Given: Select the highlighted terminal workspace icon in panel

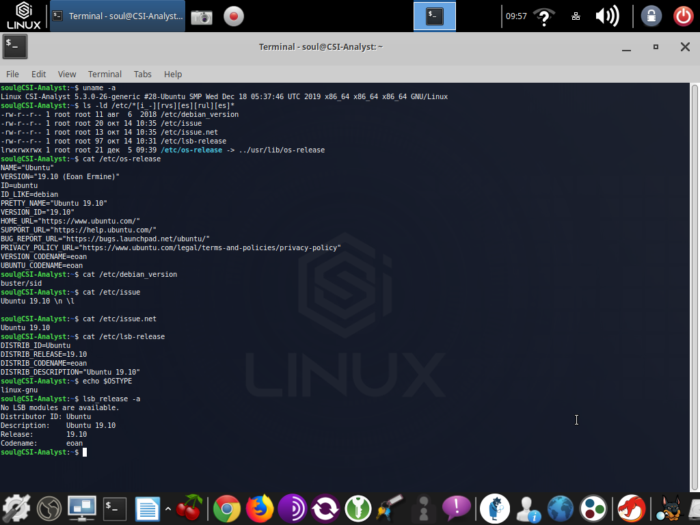Looking at the screenshot, I should coord(434,16).
